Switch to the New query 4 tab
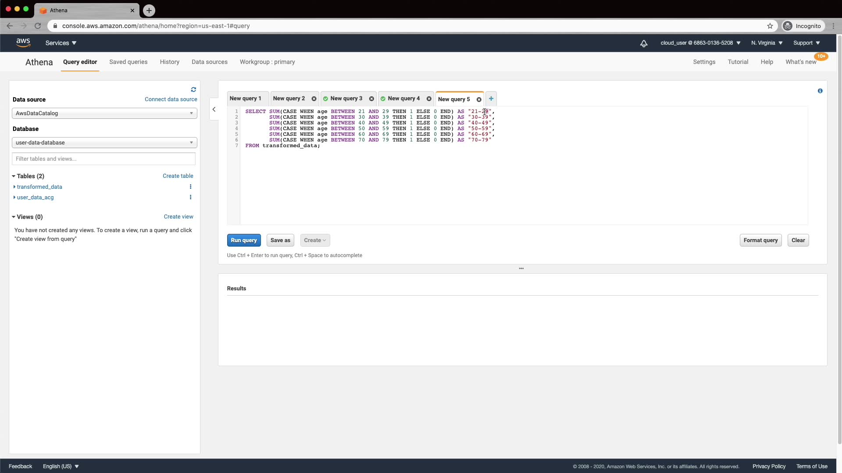This screenshot has height=473, width=842. click(x=403, y=99)
